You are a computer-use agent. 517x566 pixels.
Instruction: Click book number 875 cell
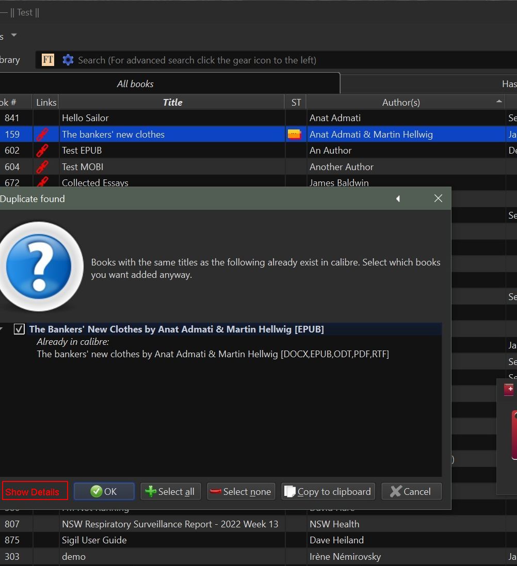pyautogui.click(x=16, y=540)
